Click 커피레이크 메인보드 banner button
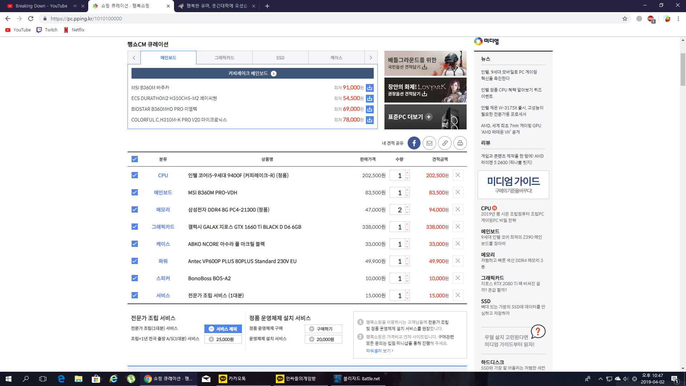This screenshot has width=686, height=386. (252, 73)
